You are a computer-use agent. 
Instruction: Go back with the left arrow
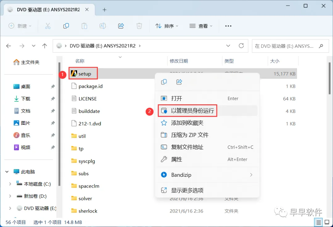pyautogui.click(x=9, y=46)
